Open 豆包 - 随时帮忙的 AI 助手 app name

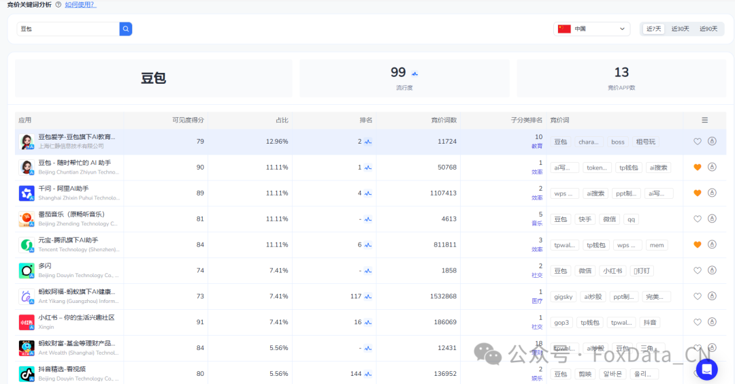tap(75, 163)
